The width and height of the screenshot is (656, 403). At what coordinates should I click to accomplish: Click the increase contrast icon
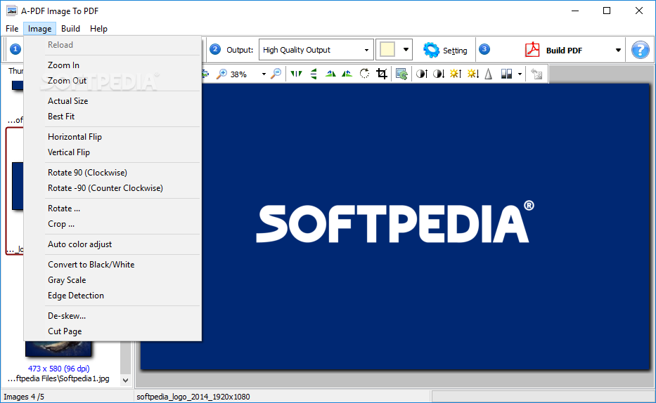tap(422, 74)
